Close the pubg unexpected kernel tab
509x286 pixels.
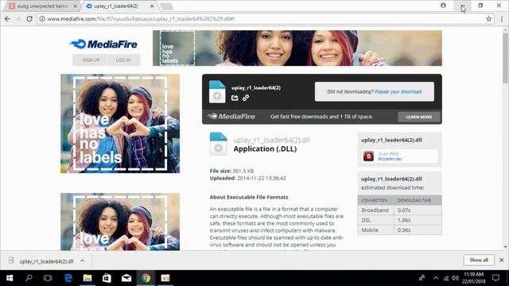click(76, 6)
